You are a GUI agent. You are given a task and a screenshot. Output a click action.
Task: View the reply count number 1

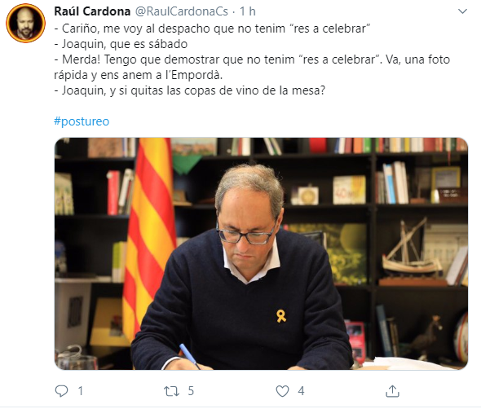pos(81,391)
